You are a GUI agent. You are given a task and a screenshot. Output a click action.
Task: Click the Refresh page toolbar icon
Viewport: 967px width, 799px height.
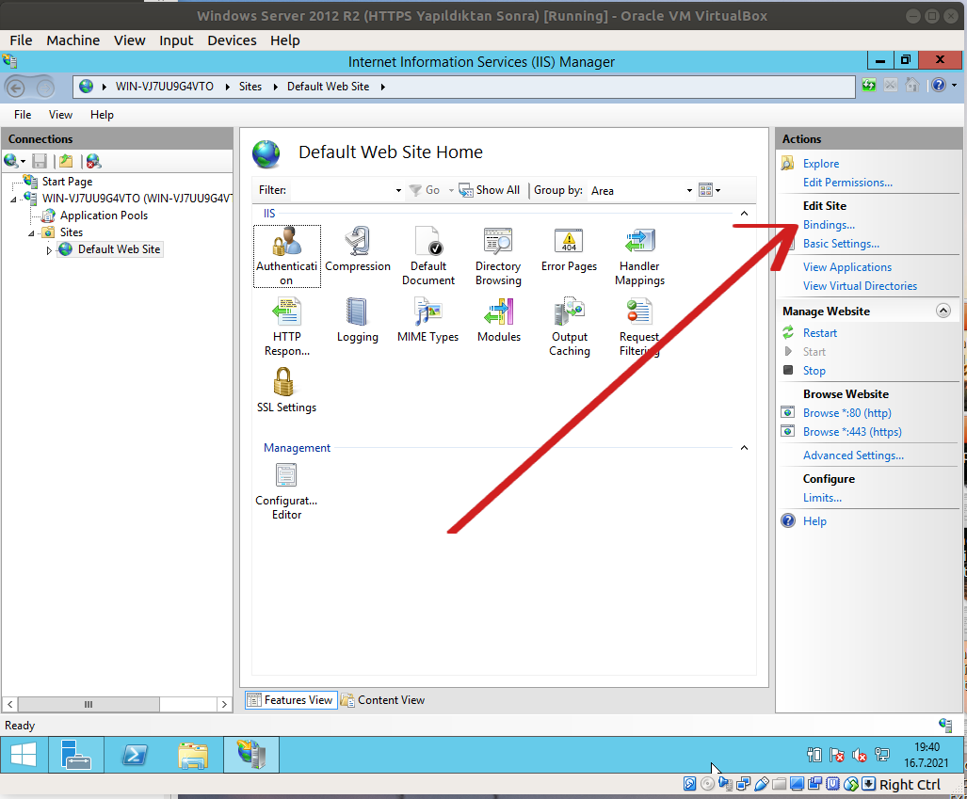coord(869,85)
